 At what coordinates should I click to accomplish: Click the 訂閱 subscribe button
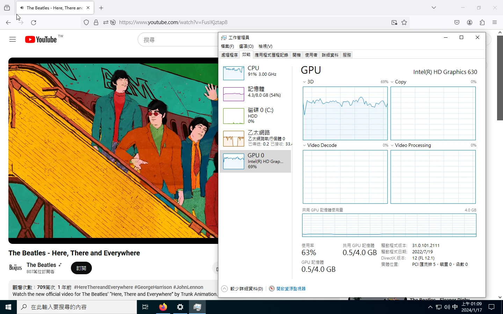pos(81,268)
